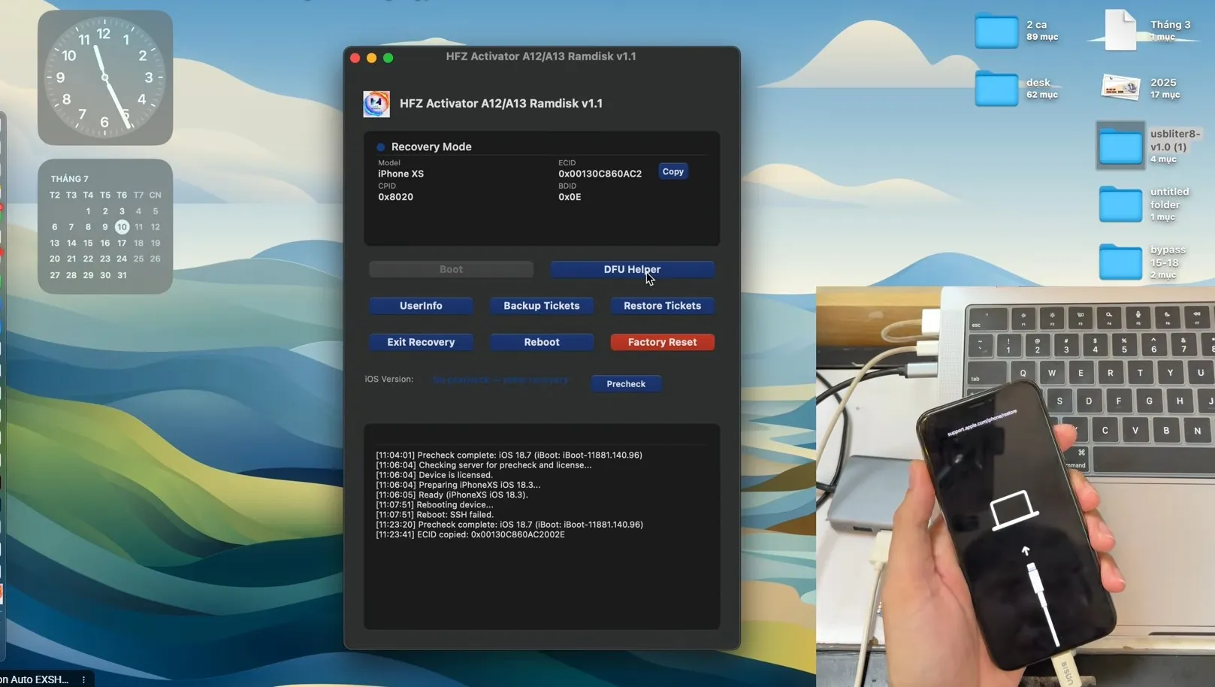Click the HFZ Activator app logo icon
The height and width of the screenshot is (687, 1215).
pyautogui.click(x=376, y=104)
